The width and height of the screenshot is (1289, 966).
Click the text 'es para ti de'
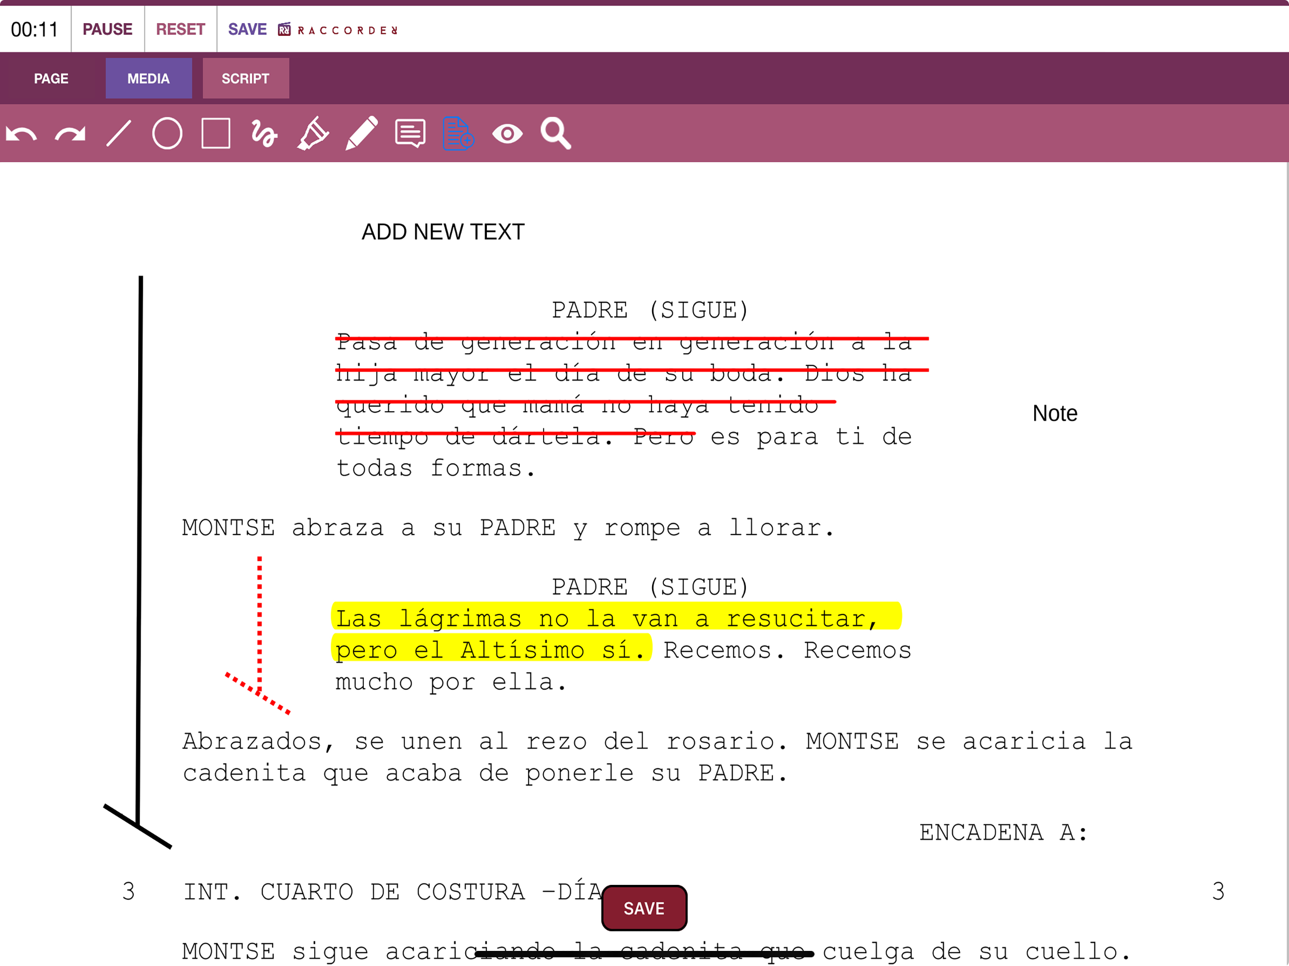pos(811,436)
